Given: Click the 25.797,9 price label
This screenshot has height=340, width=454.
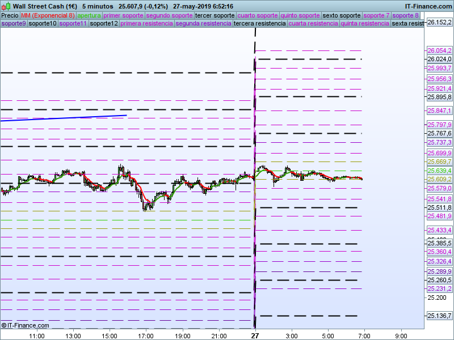Looking at the screenshot, I should [439, 125].
